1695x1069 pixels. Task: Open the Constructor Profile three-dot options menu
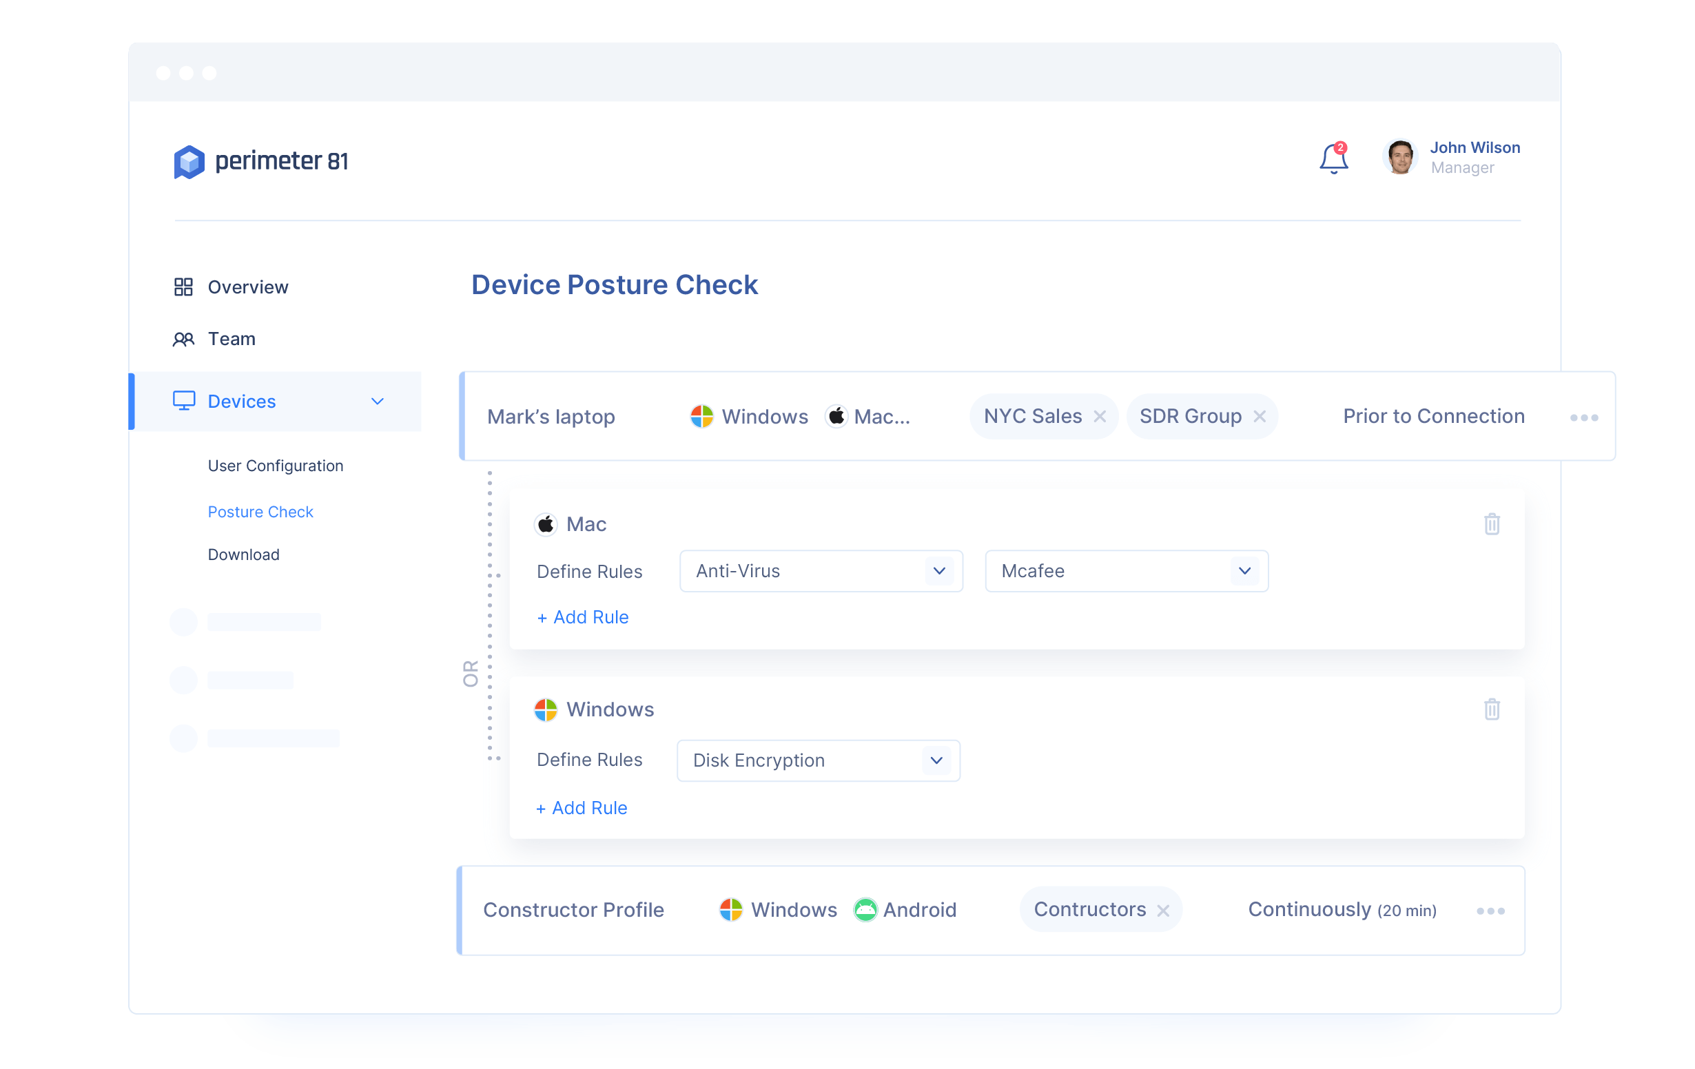(1490, 911)
